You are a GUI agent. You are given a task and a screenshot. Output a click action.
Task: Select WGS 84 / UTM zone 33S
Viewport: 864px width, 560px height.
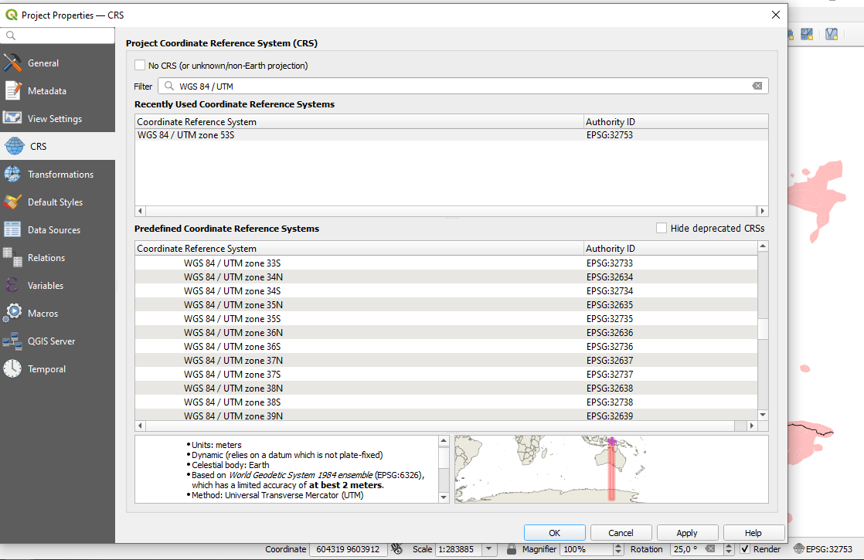pos(447,263)
